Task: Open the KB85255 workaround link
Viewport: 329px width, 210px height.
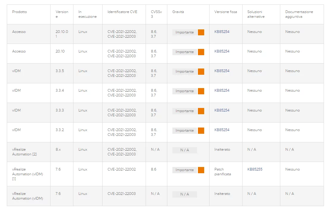Action: click(x=255, y=169)
